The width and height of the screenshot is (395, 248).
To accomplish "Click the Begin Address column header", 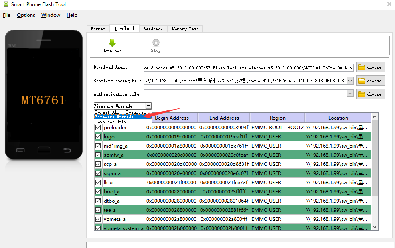I will tap(172, 118).
